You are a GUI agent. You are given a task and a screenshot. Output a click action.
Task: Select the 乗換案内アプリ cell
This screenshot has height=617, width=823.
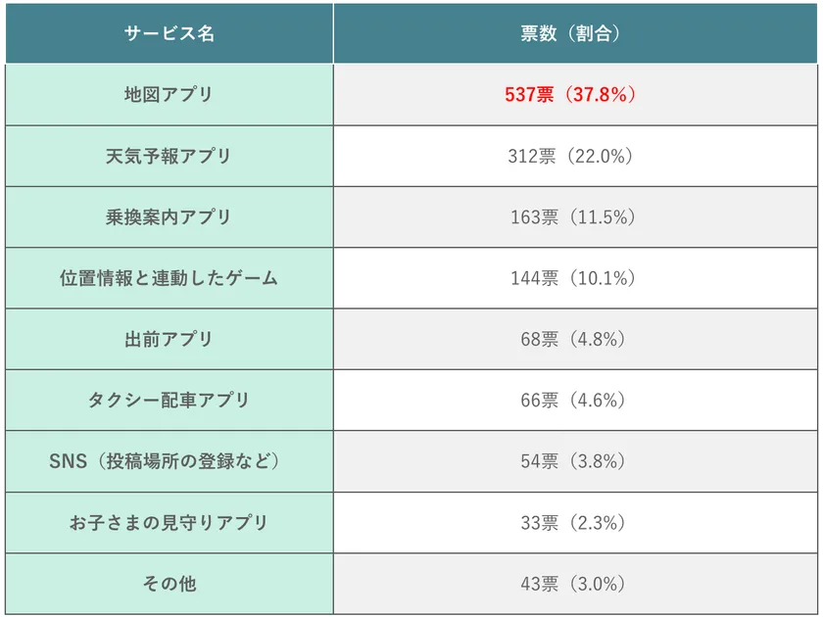click(169, 217)
